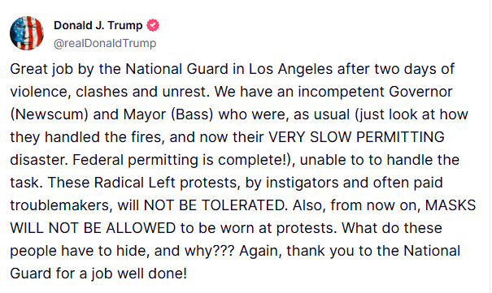Image resolution: width=492 pixels, height=293 pixels.
Task: Open Donald J. Trump's profile avatar
Action: (x=27, y=33)
